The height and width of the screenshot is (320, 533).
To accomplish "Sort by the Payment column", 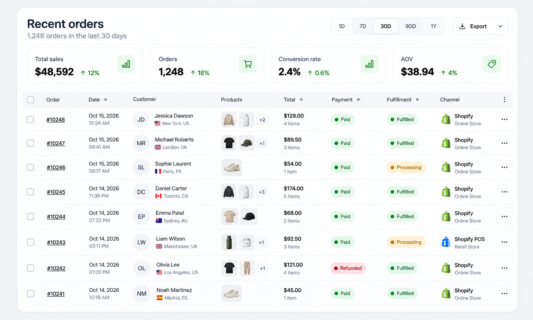I will (358, 100).
